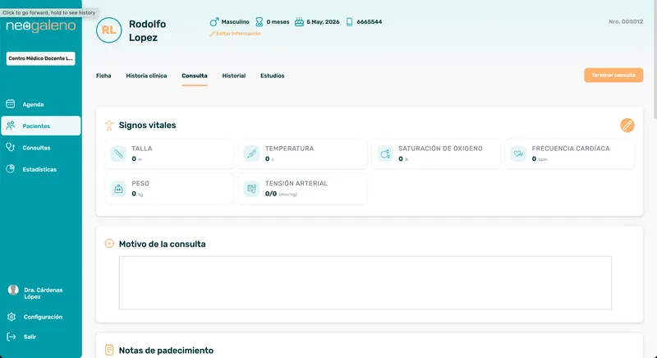
Task: Go to the Historial tab
Action: [x=234, y=76]
